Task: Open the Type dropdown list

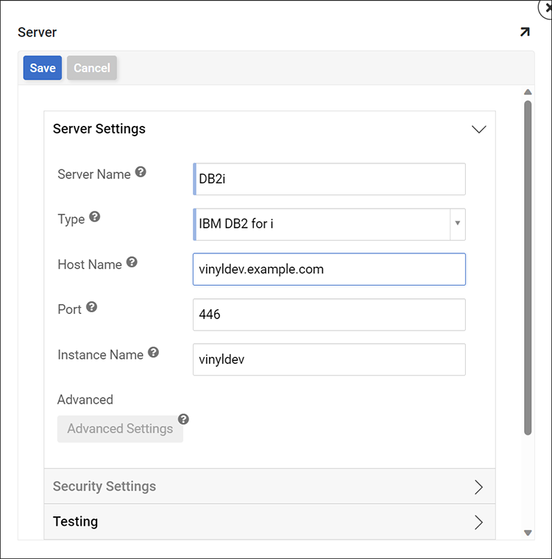Action: click(457, 224)
